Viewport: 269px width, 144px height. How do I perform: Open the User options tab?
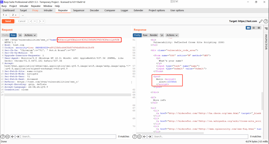(x=177, y=11)
